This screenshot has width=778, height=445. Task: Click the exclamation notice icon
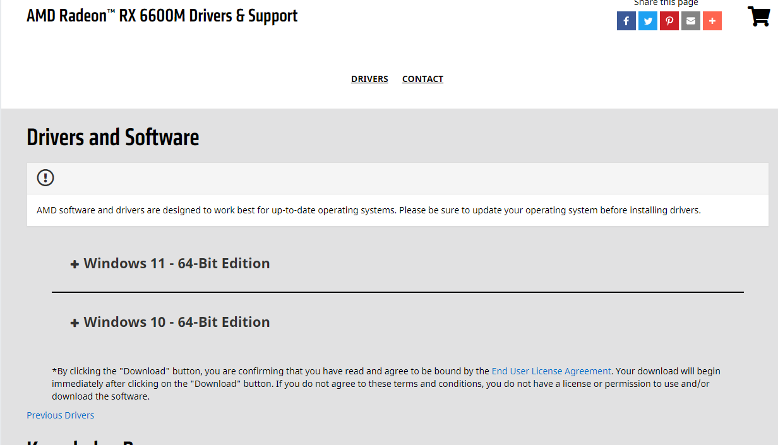45,178
